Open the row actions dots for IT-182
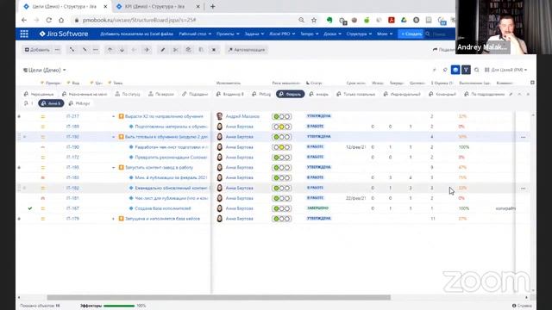 (x=524, y=189)
